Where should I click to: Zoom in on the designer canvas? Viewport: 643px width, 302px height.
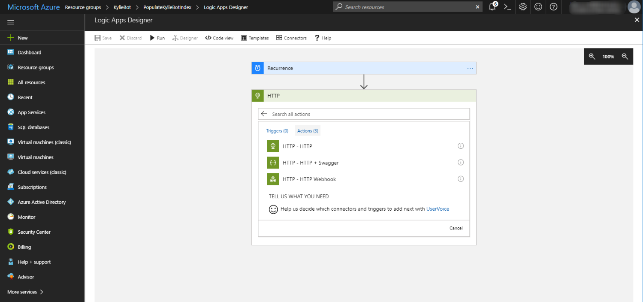click(x=592, y=56)
